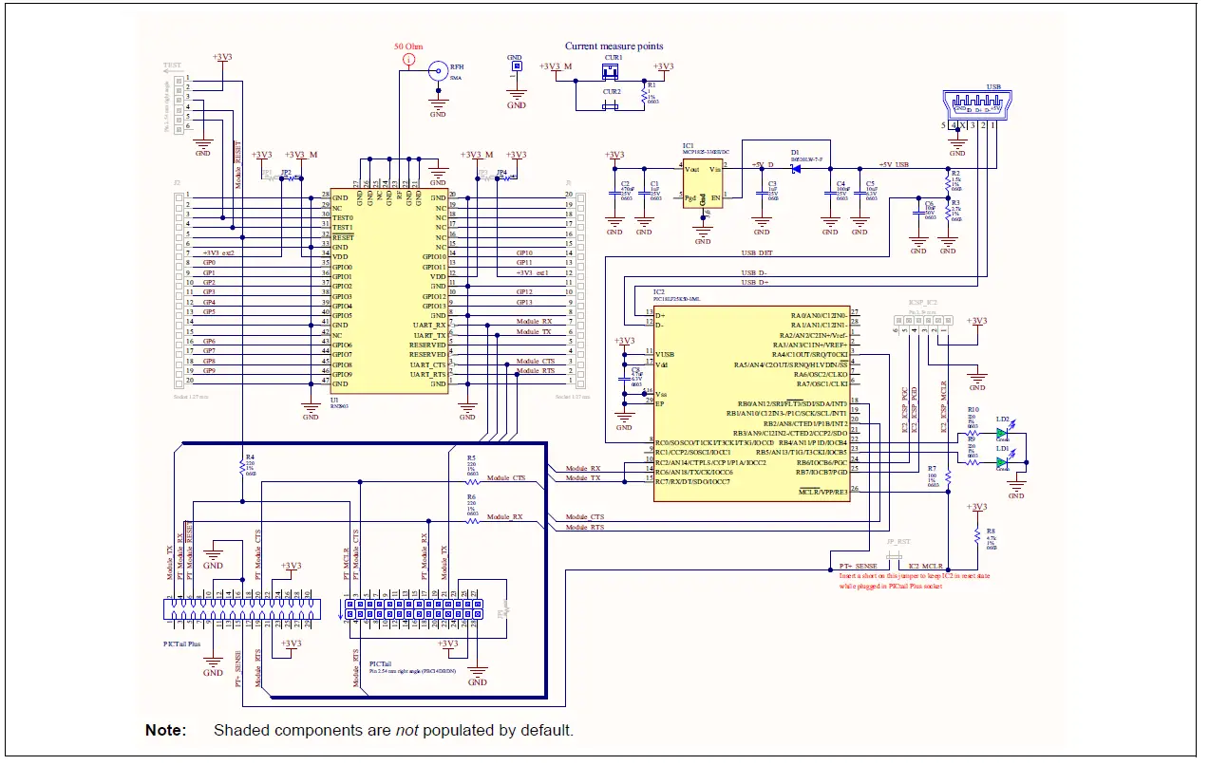This screenshot has height=765, width=1209.
Task: Click resistor R7 symbol
Action: pyautogui.click(x=947, y=477)
